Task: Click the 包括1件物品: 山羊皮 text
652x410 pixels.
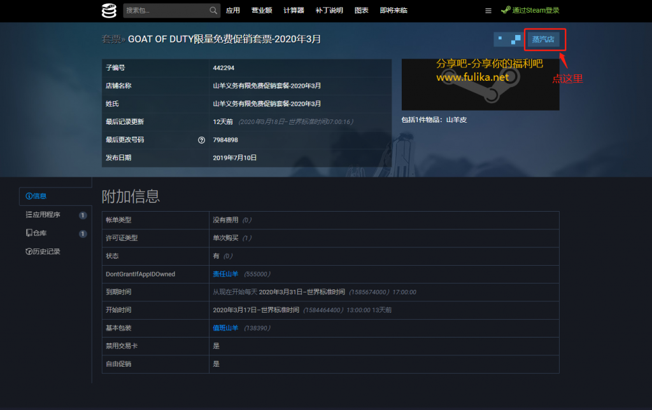Action: 434,120
